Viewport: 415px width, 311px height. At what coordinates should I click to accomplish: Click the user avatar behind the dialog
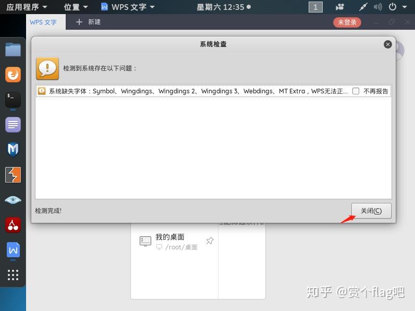[400, 50]
